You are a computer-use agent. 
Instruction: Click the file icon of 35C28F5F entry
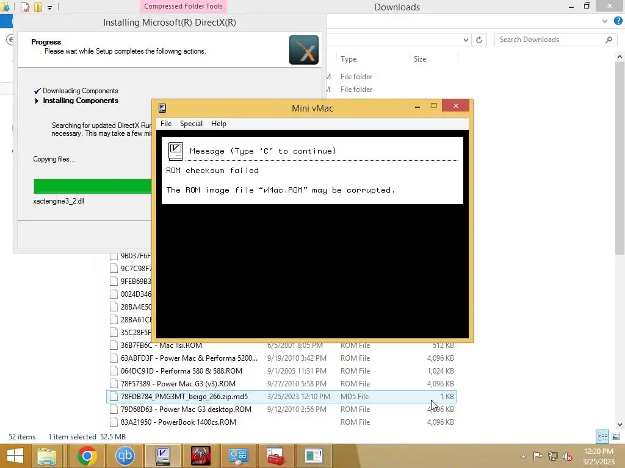click(x=114, y=332)
